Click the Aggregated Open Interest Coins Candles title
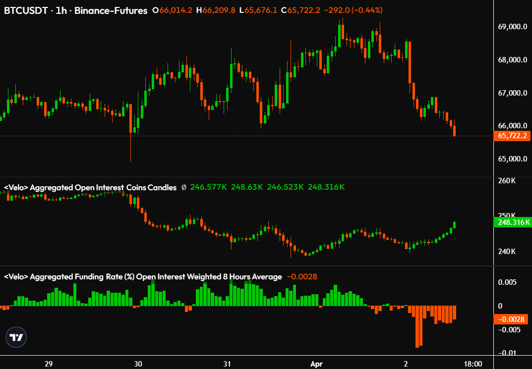The width and height of the screenshot is (532, 369). [90, 187]
